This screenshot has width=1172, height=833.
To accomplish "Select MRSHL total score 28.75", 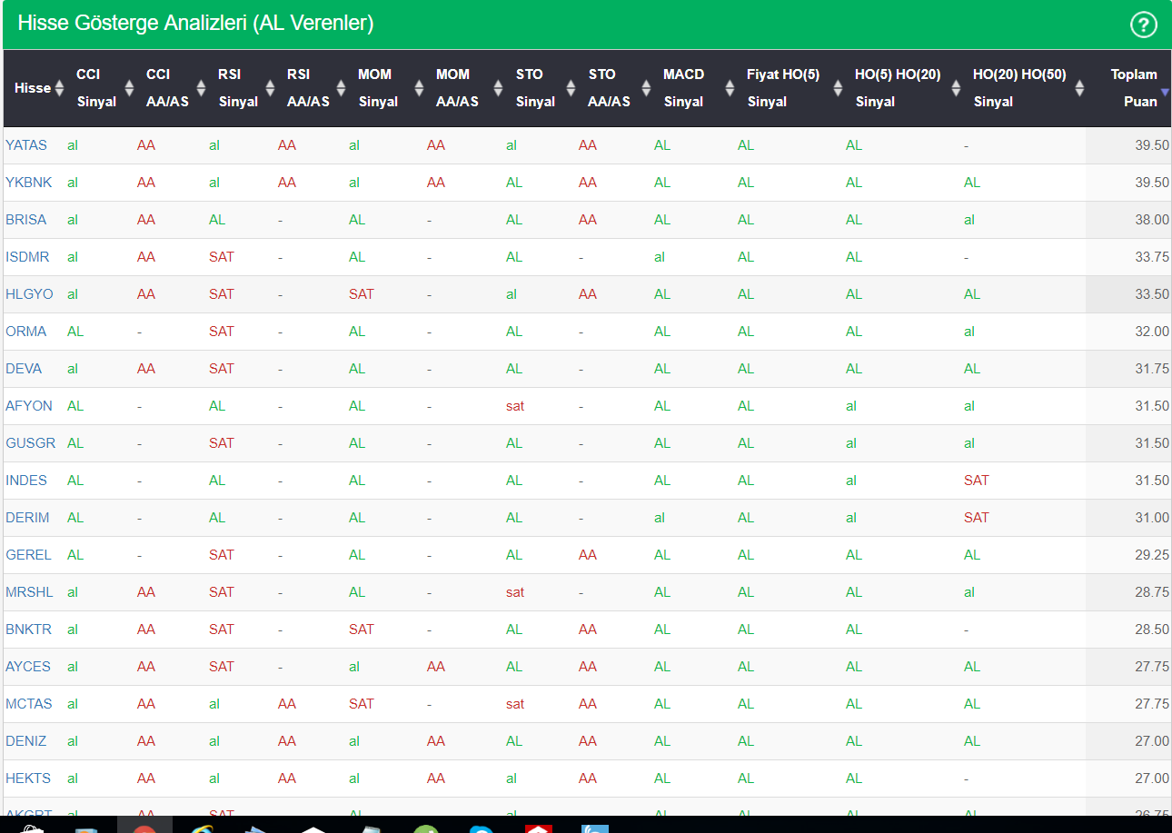I will tap(1152, 592).
